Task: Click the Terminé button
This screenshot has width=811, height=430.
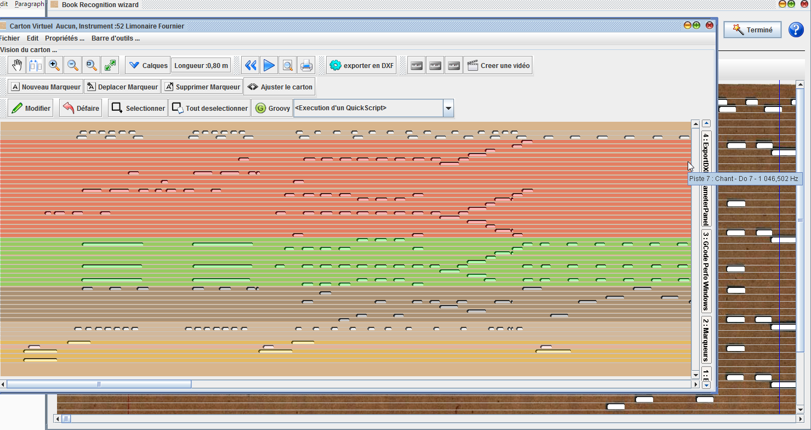Action: tap(752, 30)
